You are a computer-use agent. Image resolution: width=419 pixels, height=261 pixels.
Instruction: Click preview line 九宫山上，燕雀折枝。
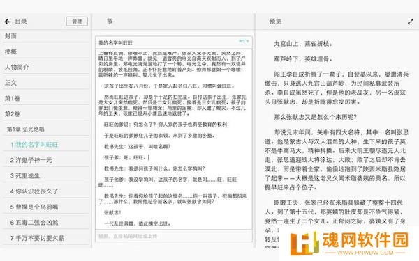coord(303,44)
